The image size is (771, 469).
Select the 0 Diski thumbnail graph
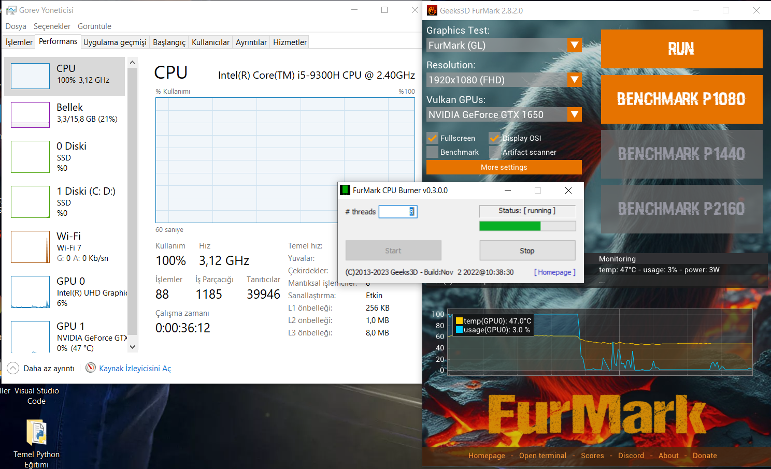click(30, 157)
